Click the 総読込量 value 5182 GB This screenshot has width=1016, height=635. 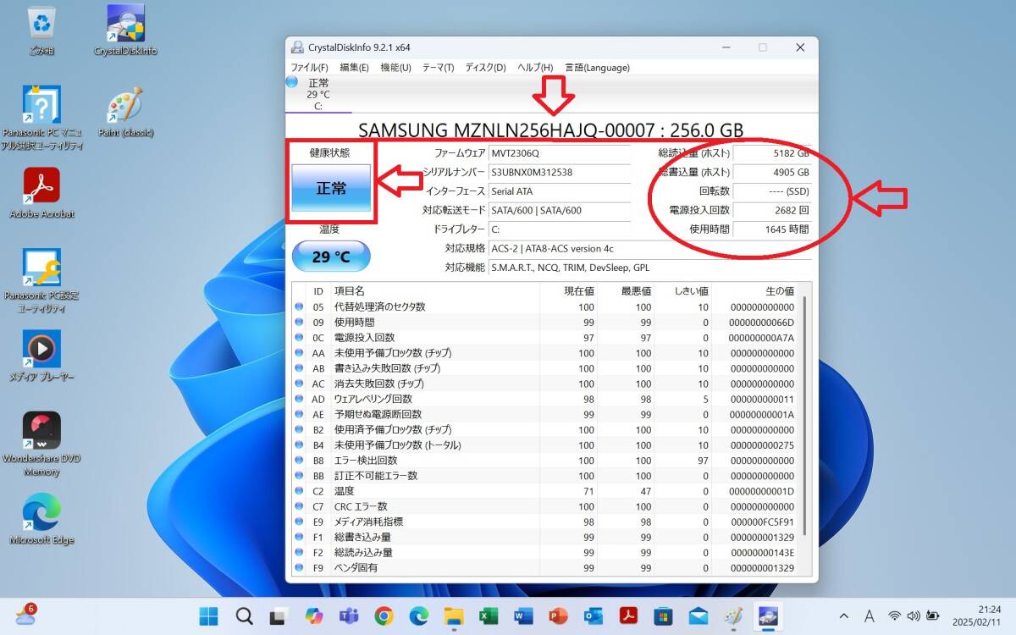coord(771,154)
